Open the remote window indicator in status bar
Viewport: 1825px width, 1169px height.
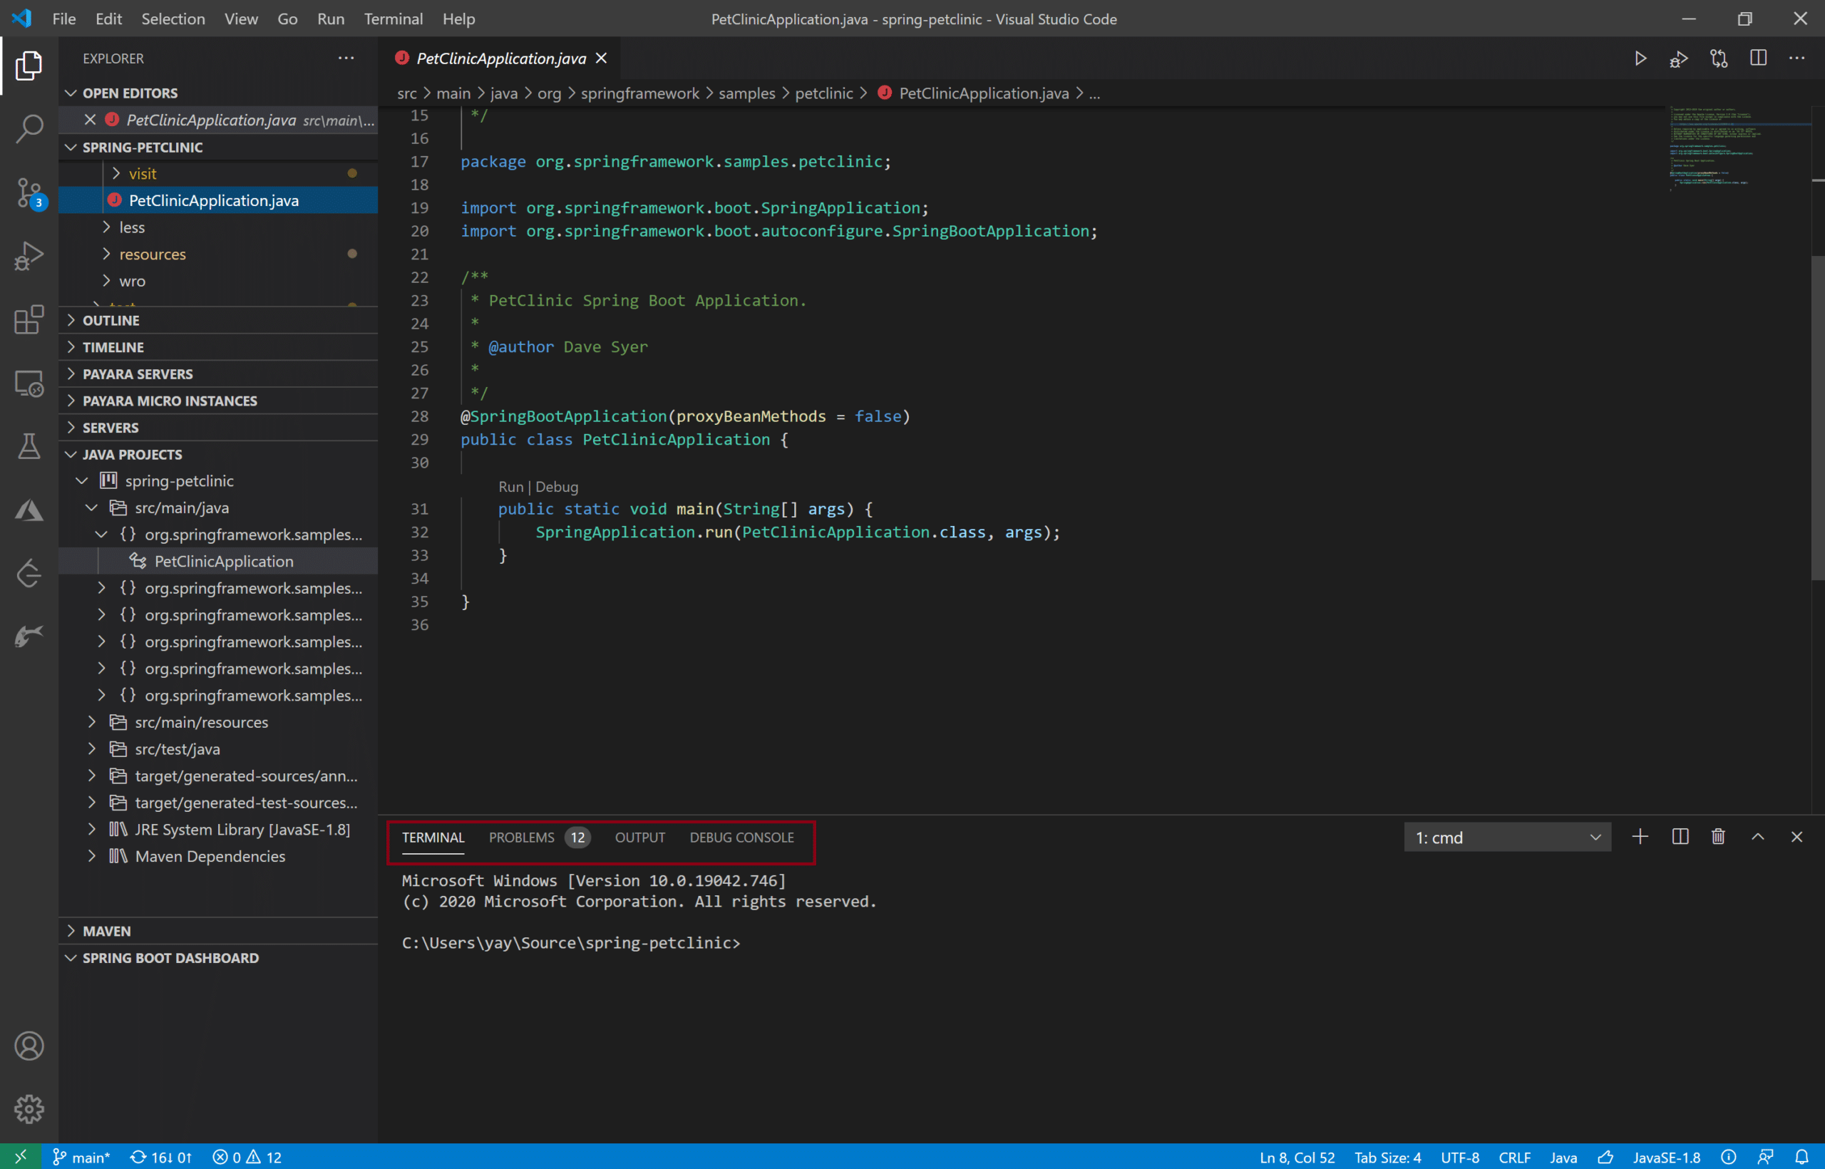(21, 1156)
